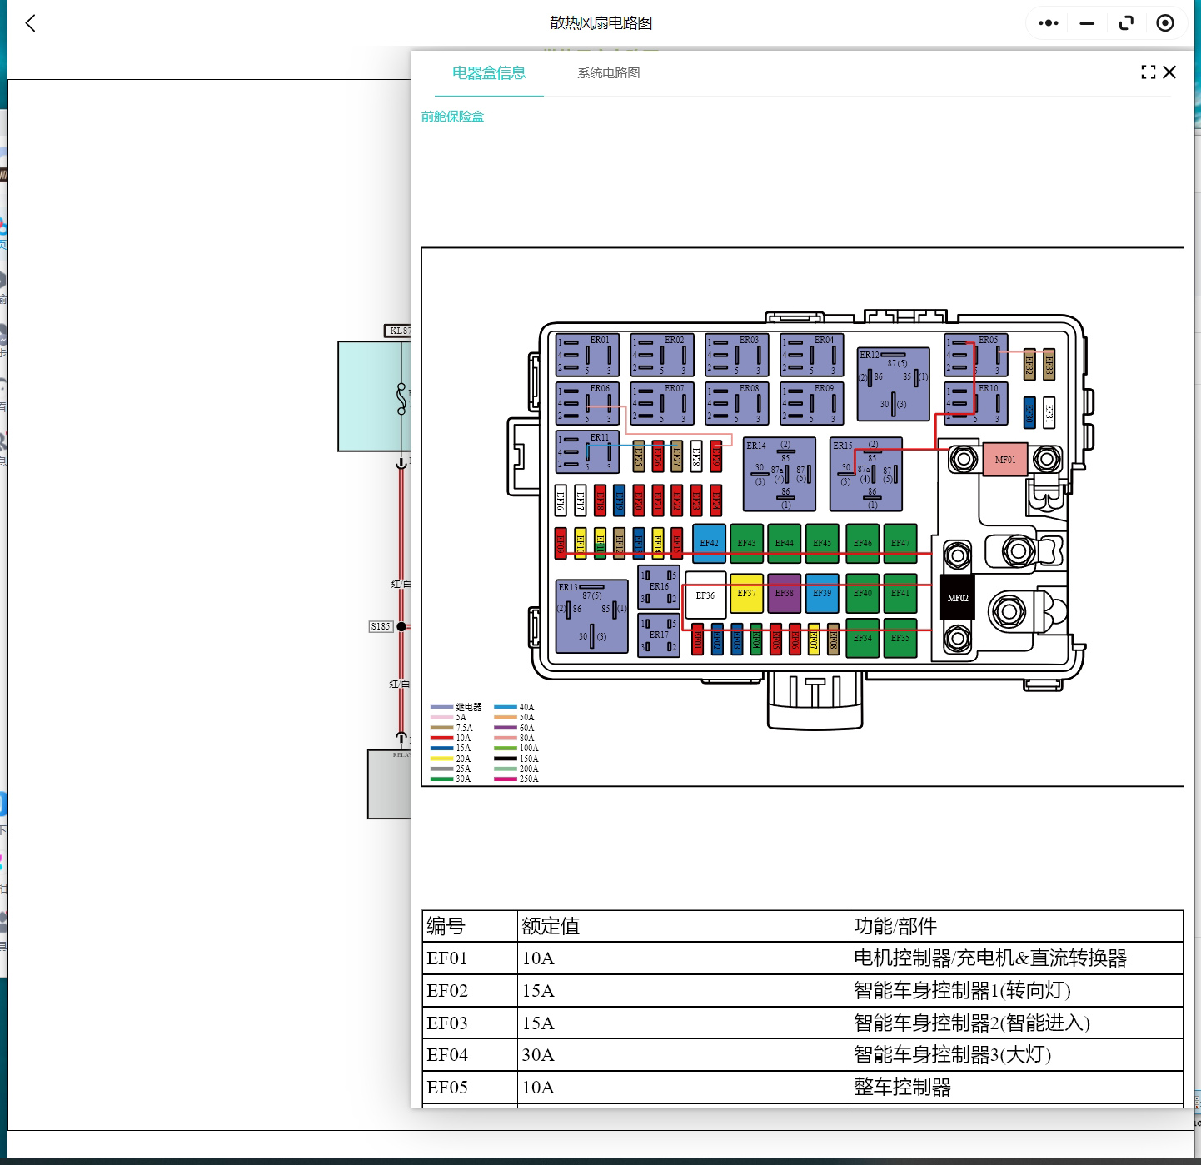Click the purple EF38 fuse
This screenshot has height=1165, width=1201.
click(x=784, y=593)
